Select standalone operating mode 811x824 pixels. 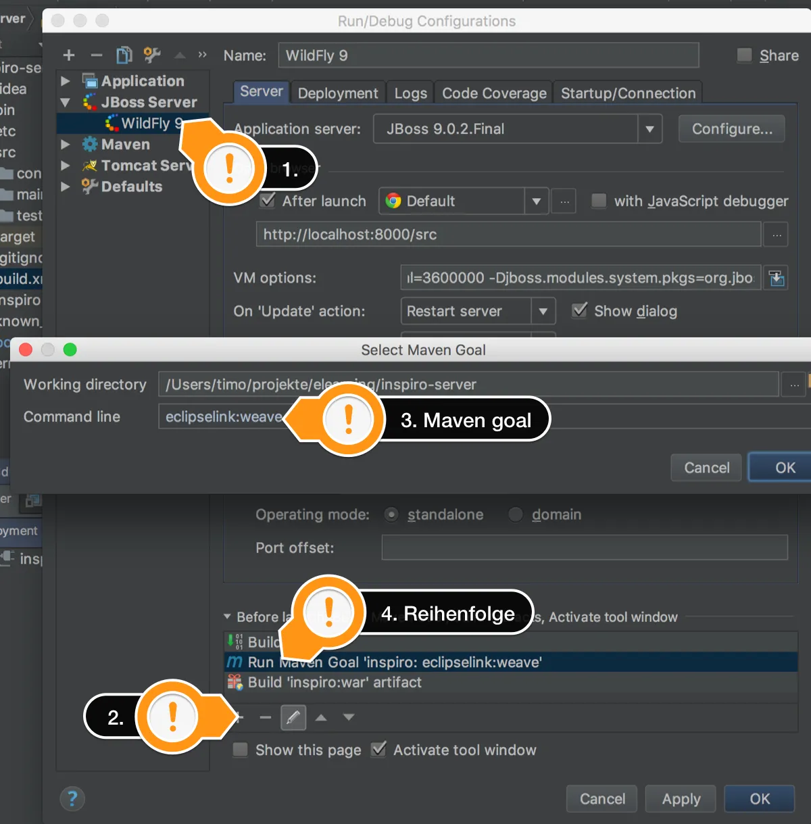tap(391, 515)
